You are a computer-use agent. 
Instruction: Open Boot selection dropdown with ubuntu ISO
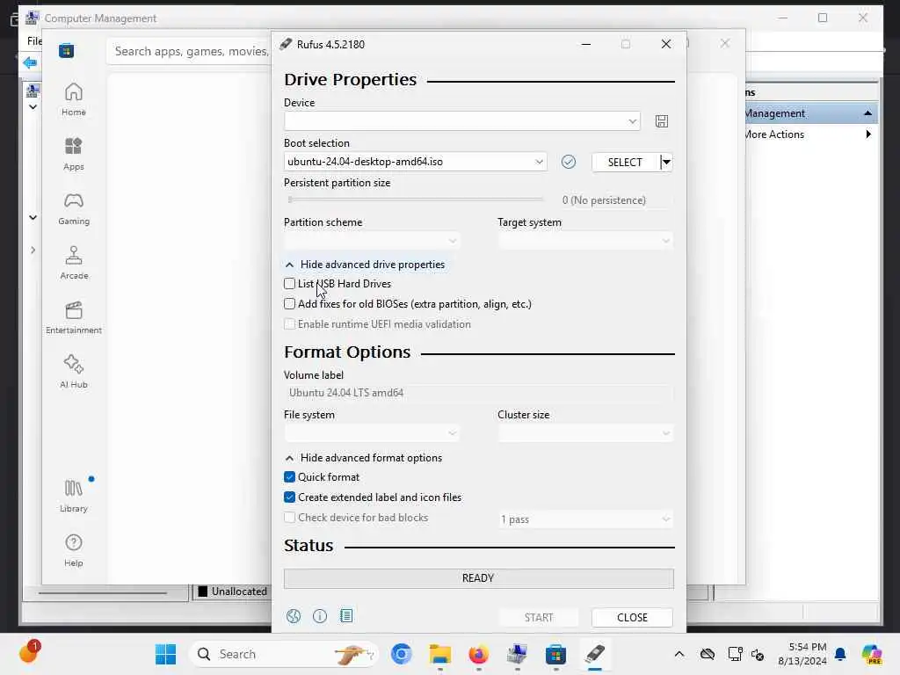click(x=415, y=162)
